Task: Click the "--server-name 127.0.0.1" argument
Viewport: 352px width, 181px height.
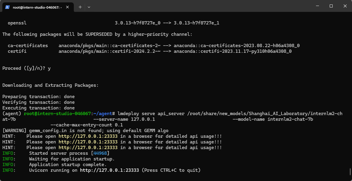Action: tap(124, 119)
